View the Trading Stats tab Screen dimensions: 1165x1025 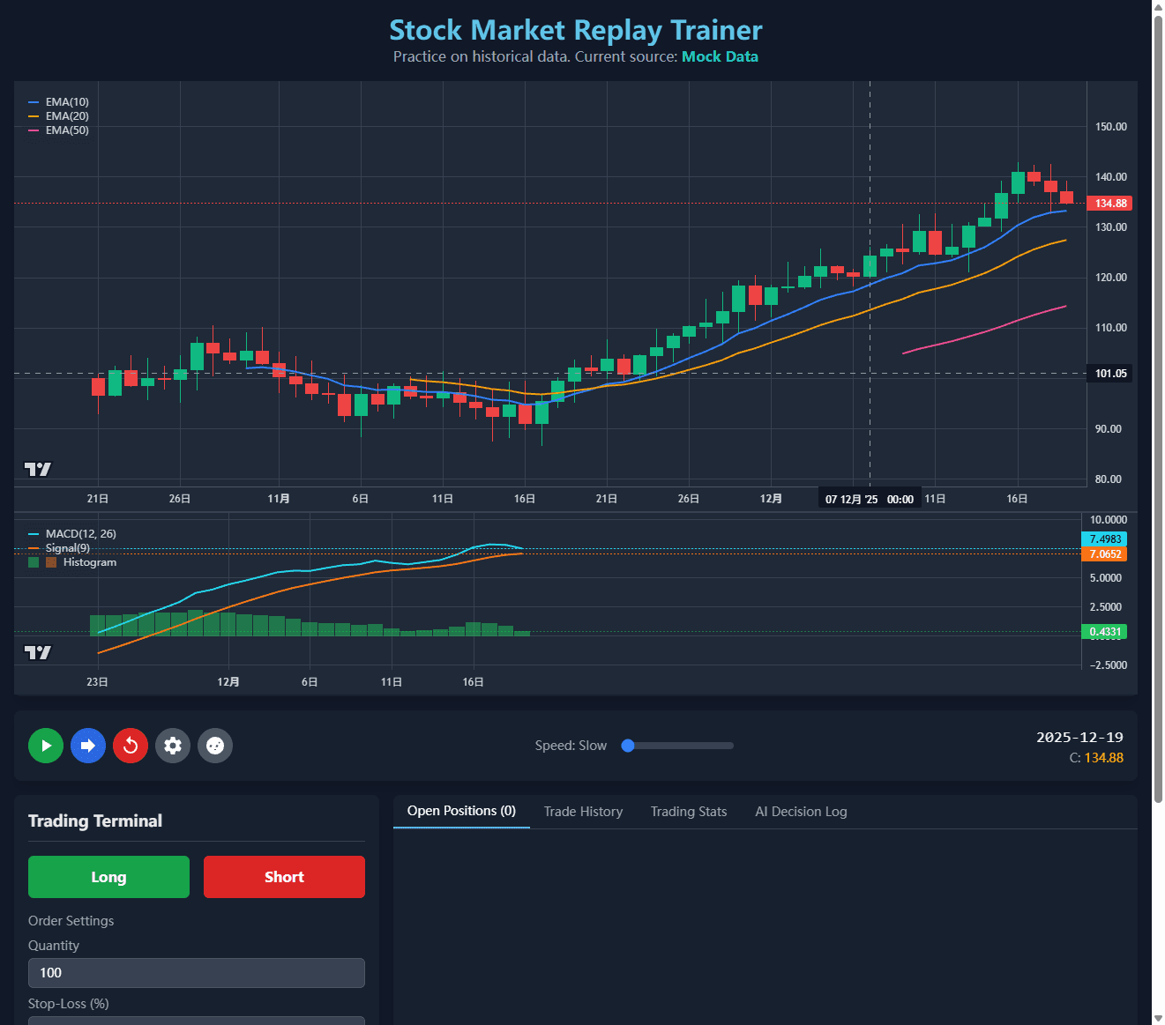pos(689,812)
